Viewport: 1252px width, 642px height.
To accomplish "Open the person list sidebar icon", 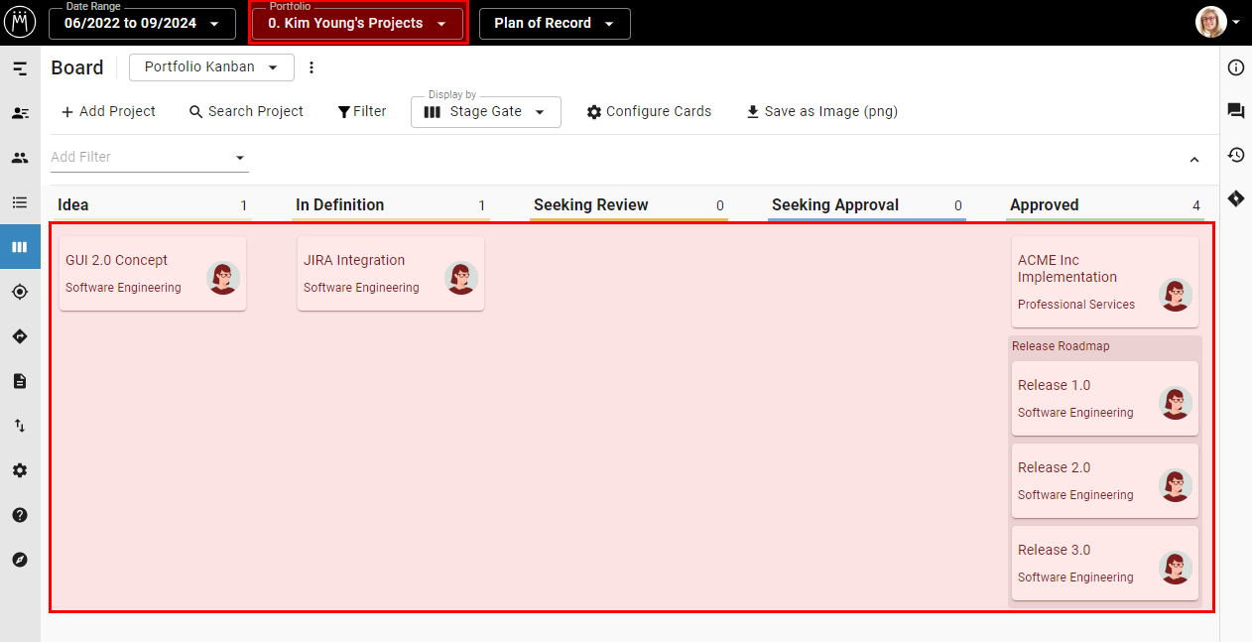I will tap(20, 113).
